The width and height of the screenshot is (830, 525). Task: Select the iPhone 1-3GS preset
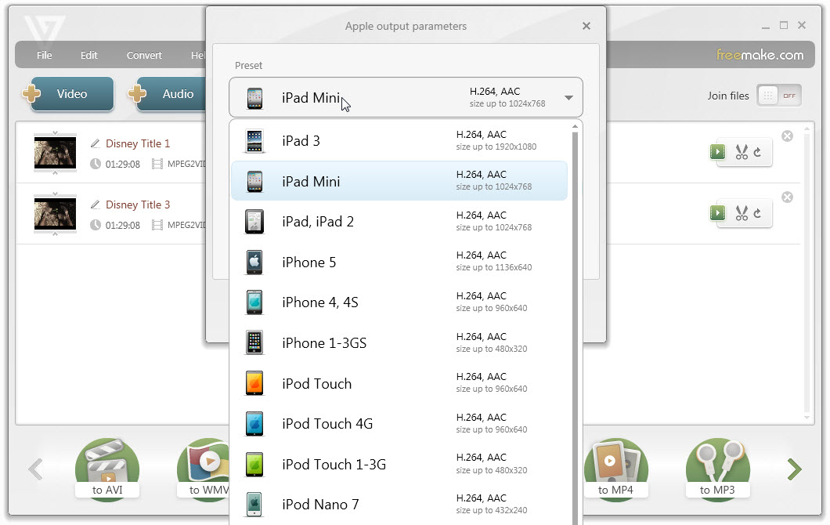[399, 342]
